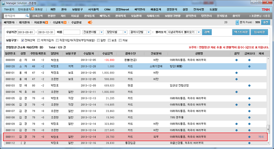Open the 경영Report menu
Screen dimensions: 274x149
pyautogui.click(x=122, y=9)
